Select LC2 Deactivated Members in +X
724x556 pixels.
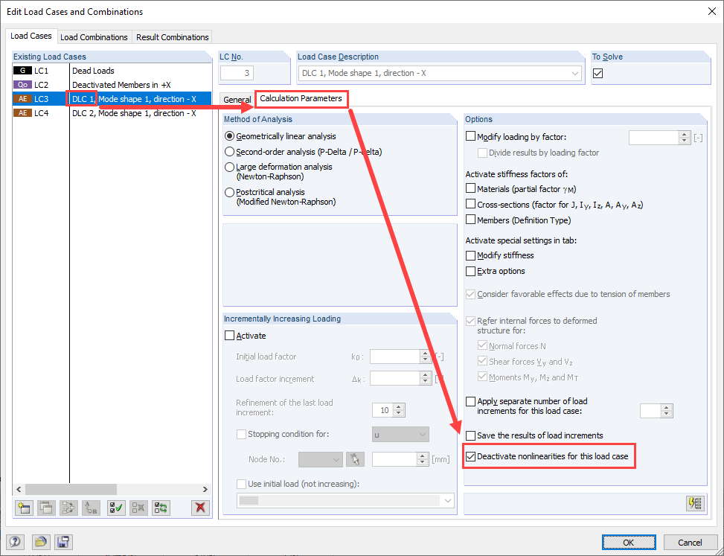tap(112, 85)
